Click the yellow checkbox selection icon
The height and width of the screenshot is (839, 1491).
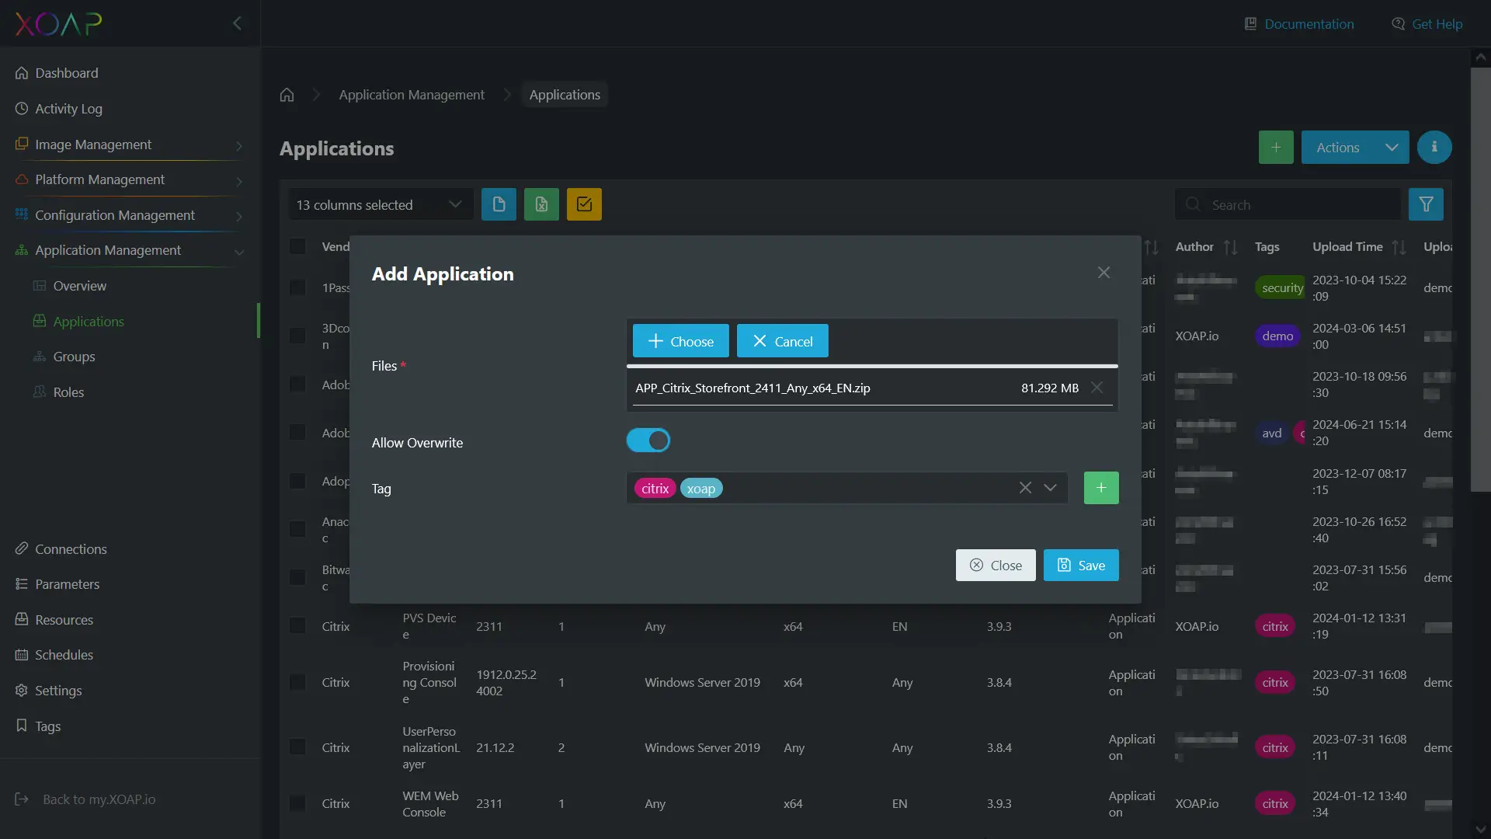click(x=584, y=204)
